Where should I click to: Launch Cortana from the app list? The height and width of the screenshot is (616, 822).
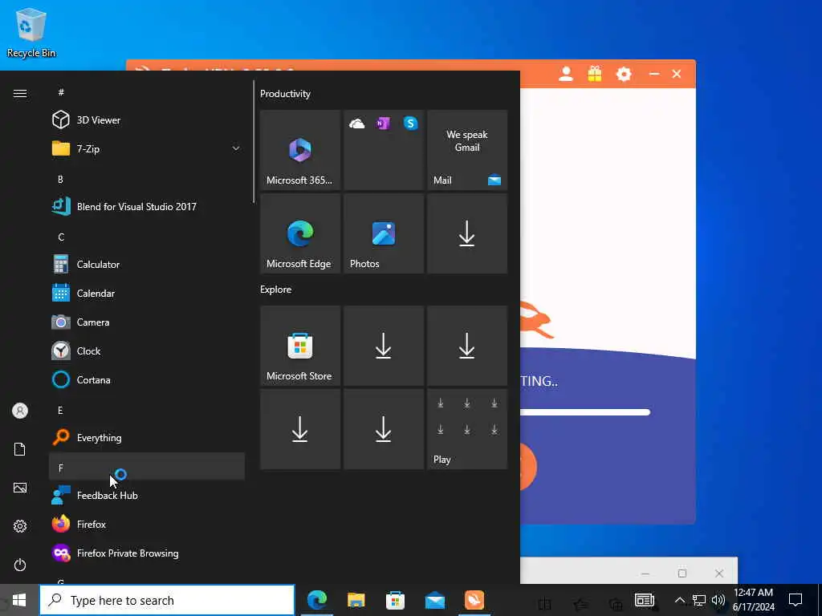(x=147, y=379)
